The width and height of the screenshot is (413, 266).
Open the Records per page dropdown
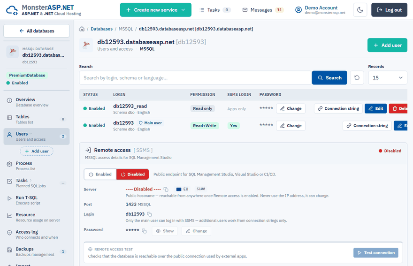pos(388,78)
